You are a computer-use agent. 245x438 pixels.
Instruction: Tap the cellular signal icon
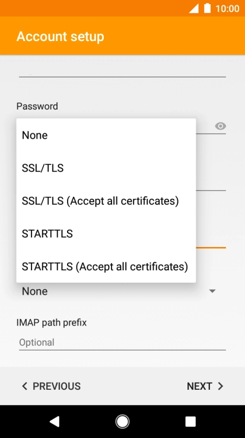(194, 8)
